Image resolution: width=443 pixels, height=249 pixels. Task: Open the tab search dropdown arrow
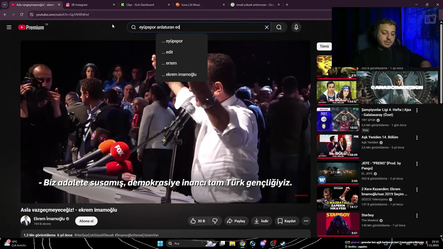4,5
